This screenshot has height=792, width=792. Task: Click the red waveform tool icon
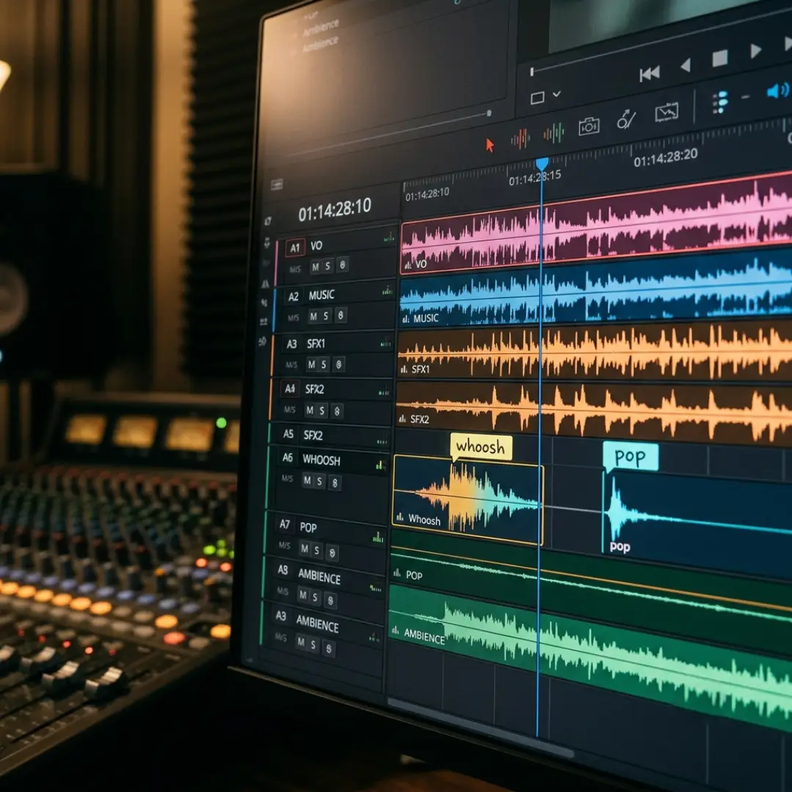pos(520,139)
